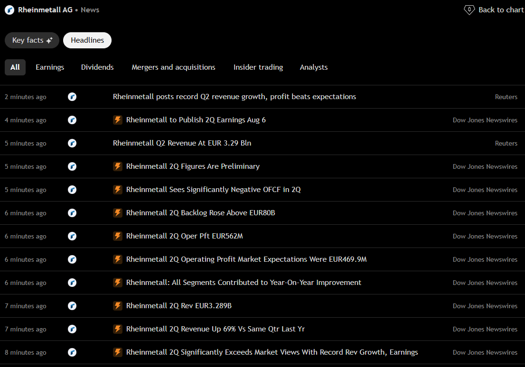Click Dow Jones Newswires on 'Backlog Rose' row
Image resolution: width=525 pixels, height=367 pixels.
pos(485,213)
